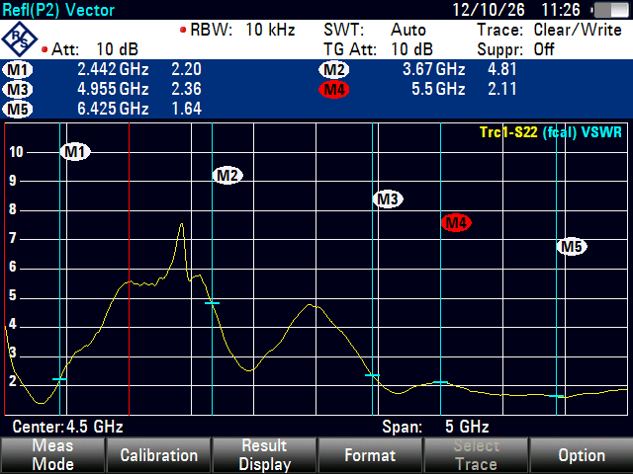This screenshot has height=474, width=633.
Task: Click the Refl(P2) Vector mode title
Action: click(58, 10)
